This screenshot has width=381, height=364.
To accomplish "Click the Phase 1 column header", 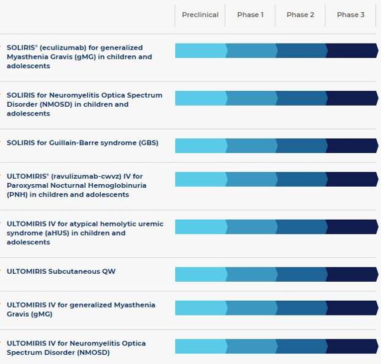I will (250, 15).
